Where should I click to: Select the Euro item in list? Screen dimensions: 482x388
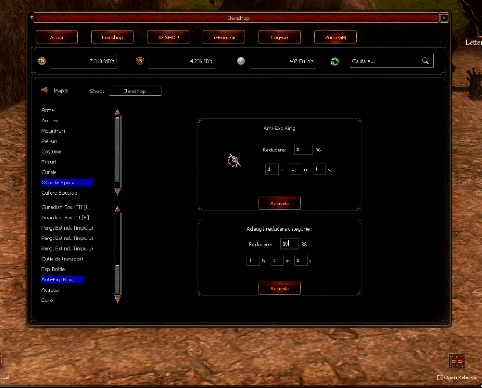point(47,300)
